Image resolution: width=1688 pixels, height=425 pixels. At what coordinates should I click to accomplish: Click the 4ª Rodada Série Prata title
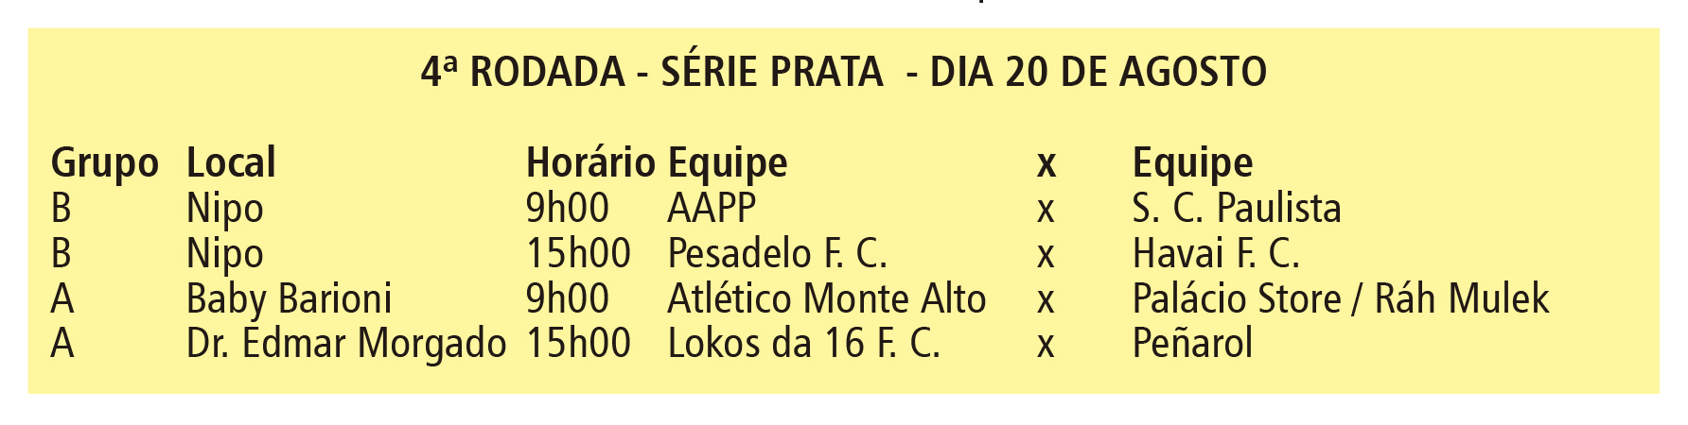[843, 73]
